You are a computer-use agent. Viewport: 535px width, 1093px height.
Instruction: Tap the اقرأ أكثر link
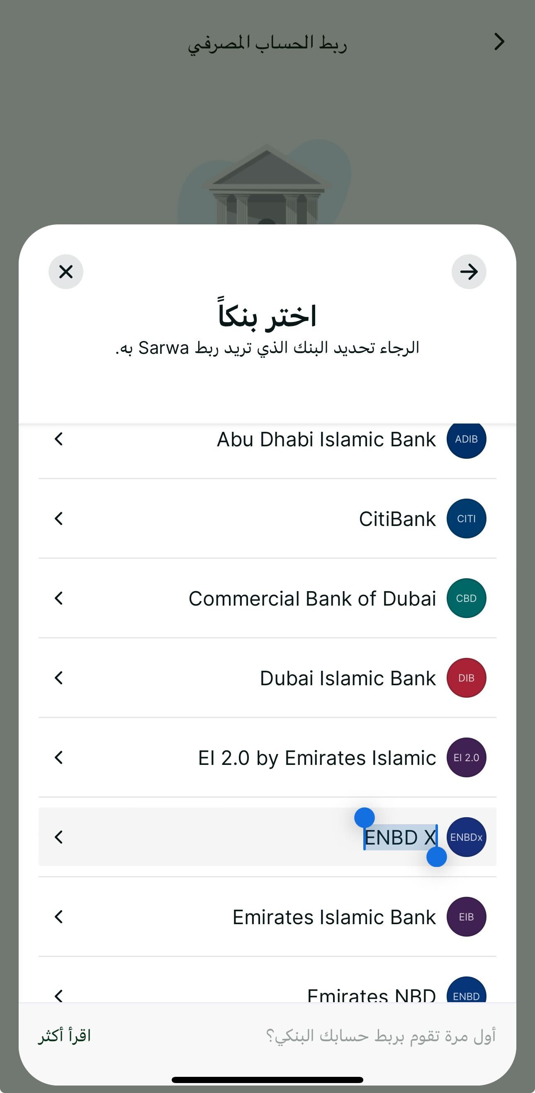[64, 1036]
